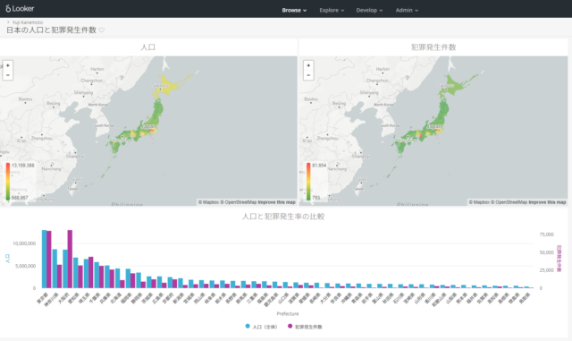Toggle the blue population legend series
Image resolution: width=572 pixels, height=341 pixels.
[261, 327]
